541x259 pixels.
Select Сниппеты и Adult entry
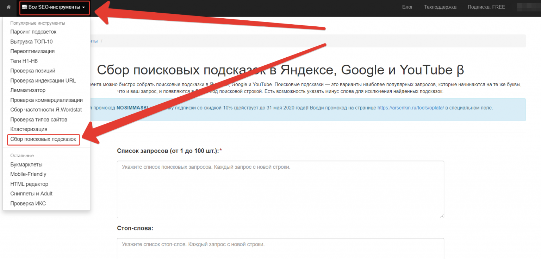(31, 194)
